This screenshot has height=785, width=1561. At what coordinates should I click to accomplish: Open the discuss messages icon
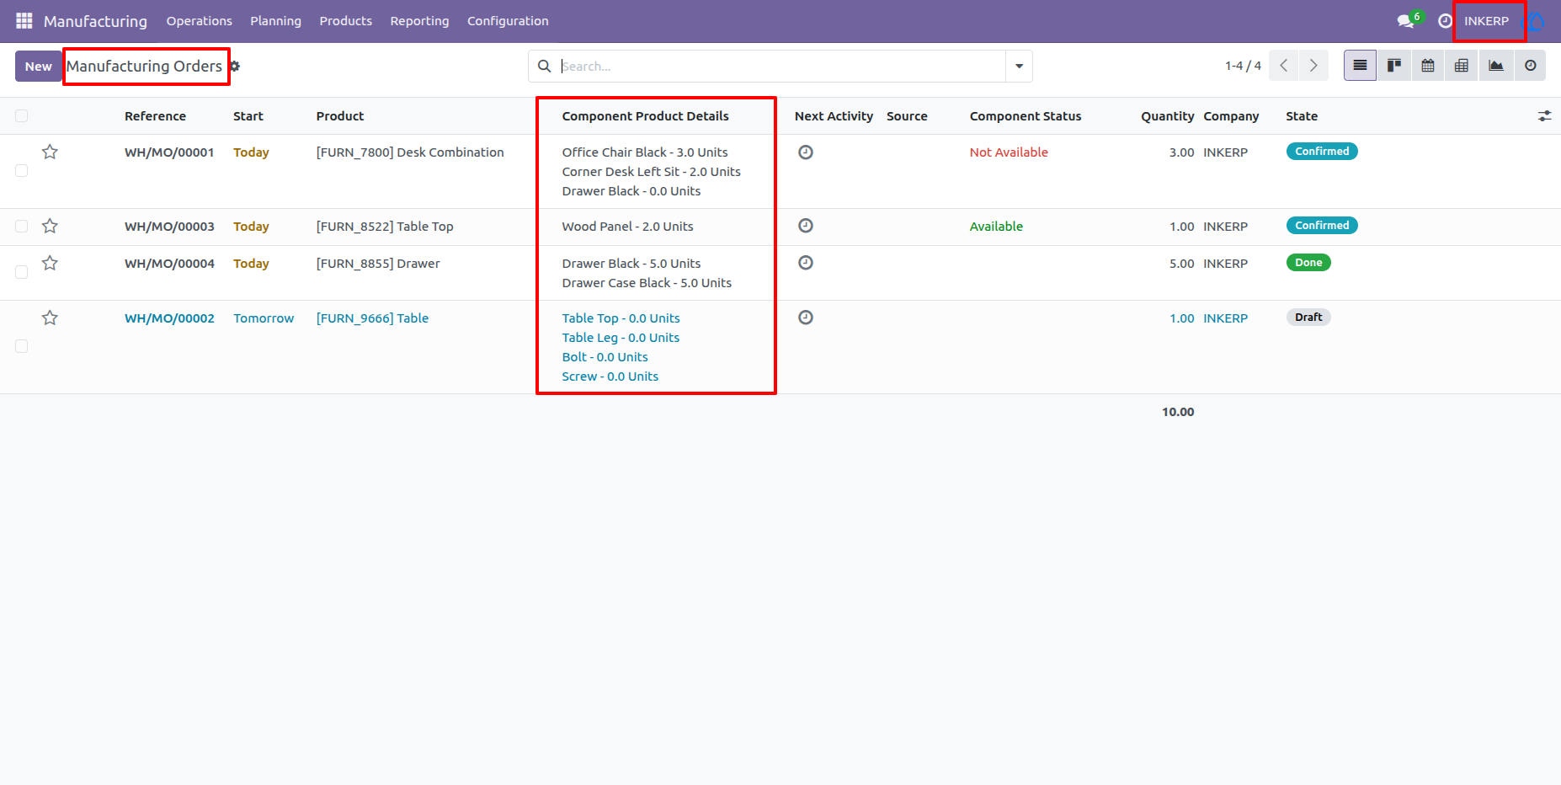[1405, 21]
